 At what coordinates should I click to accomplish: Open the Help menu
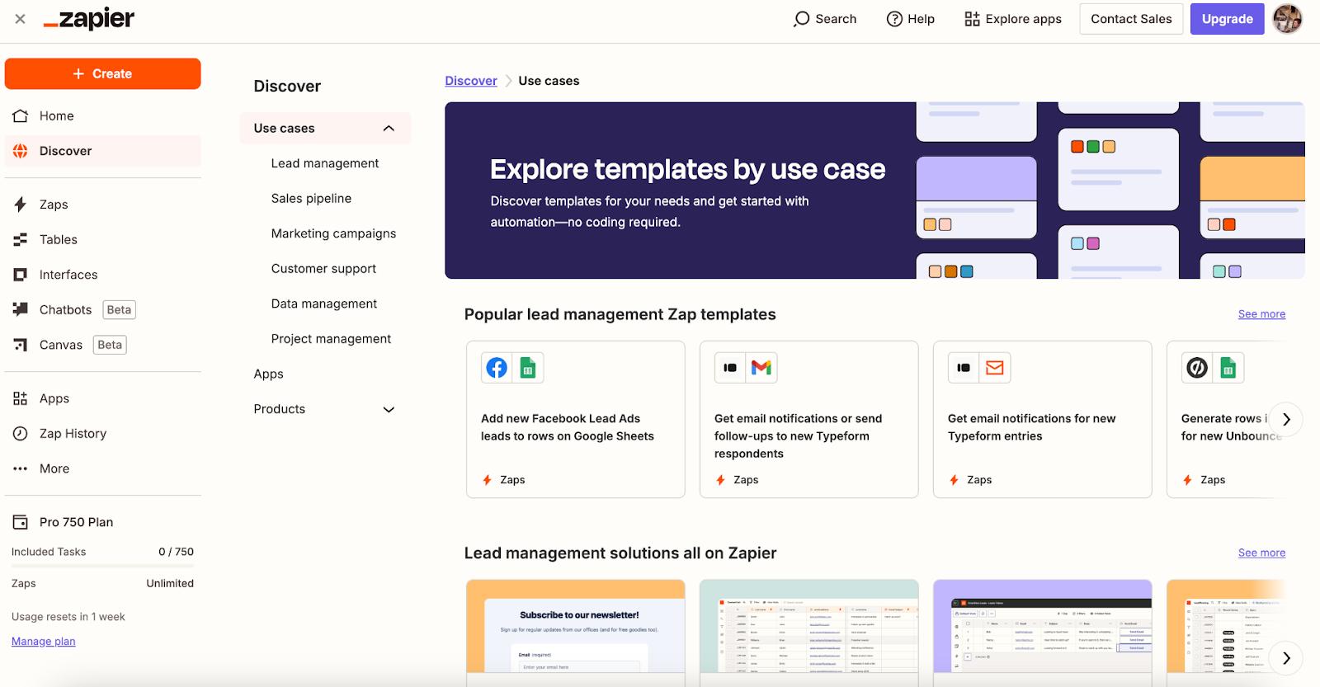tap(911, 19)
